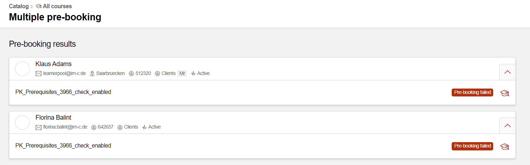Viewport: 530px width, 165px height.
Task: Open the All courses breadcrumb
Action: [57, 6]
